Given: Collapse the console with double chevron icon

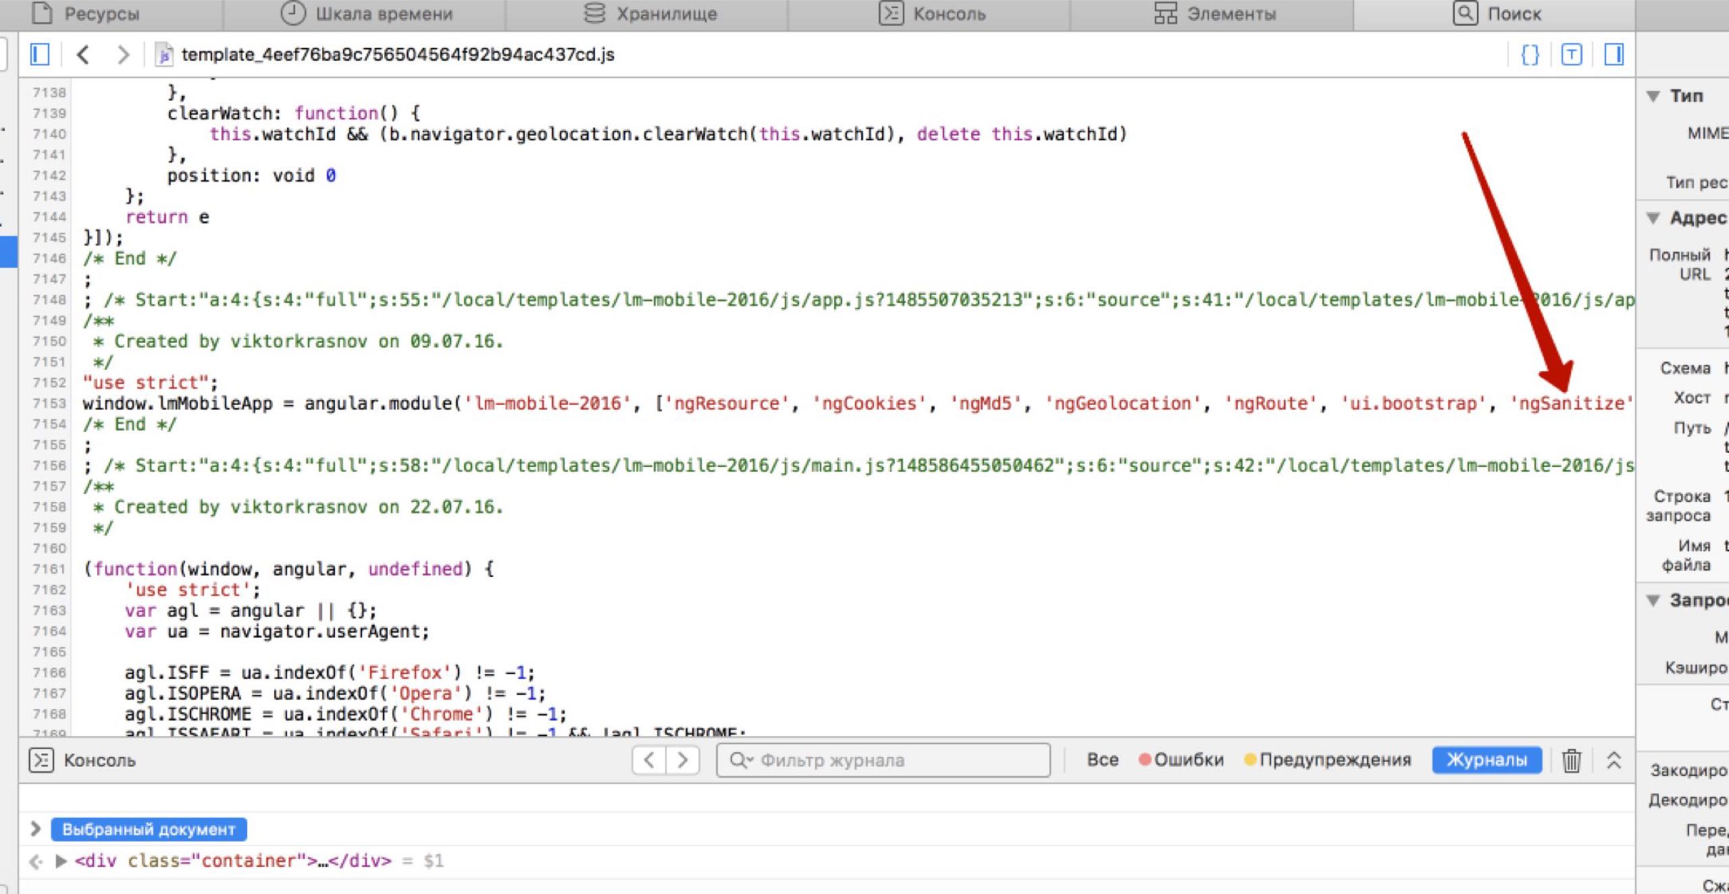Looking at the screenshot, I should pos(1614,760).
